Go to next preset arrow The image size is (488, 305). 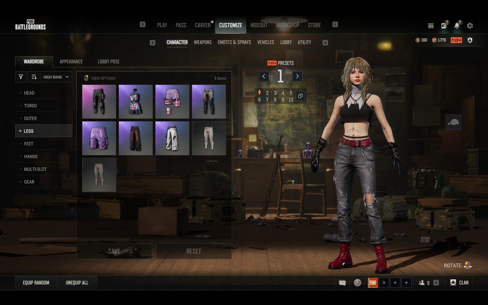pos(297,76)
